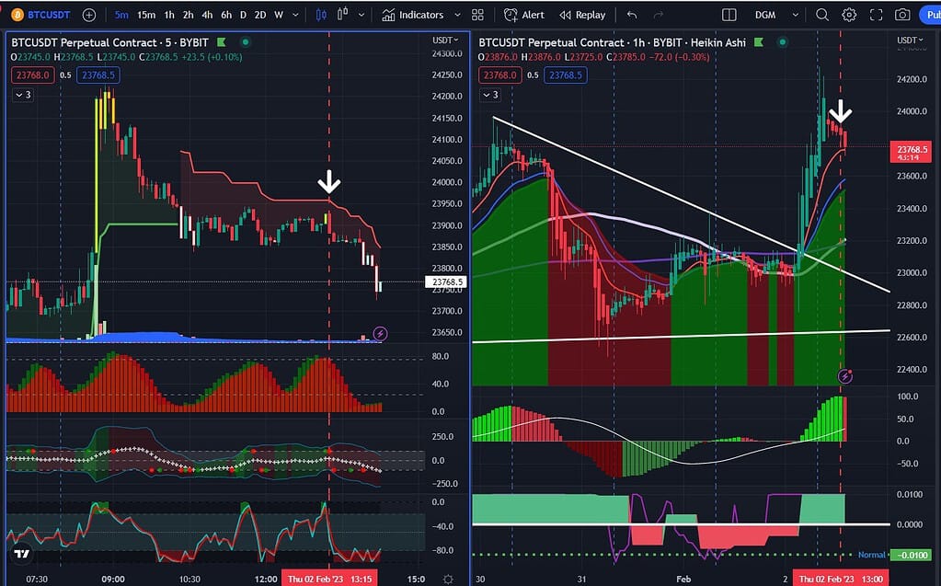Click the purple lightning icon on right chart
The height and width of the screenshot is (586, 941).
pyautogui.click(x=845, y=376)
